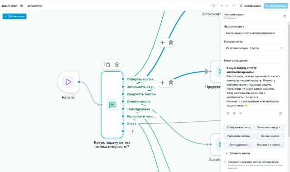Screen dimensions: 290x172
Task: Click the Добавить шаг button
Action: (14, 16)
